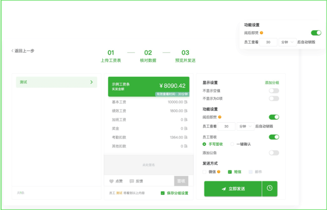The width and height of the screenshot is (327, 210).
Task: Click the 共1条 count text
Action: [21, 193]
